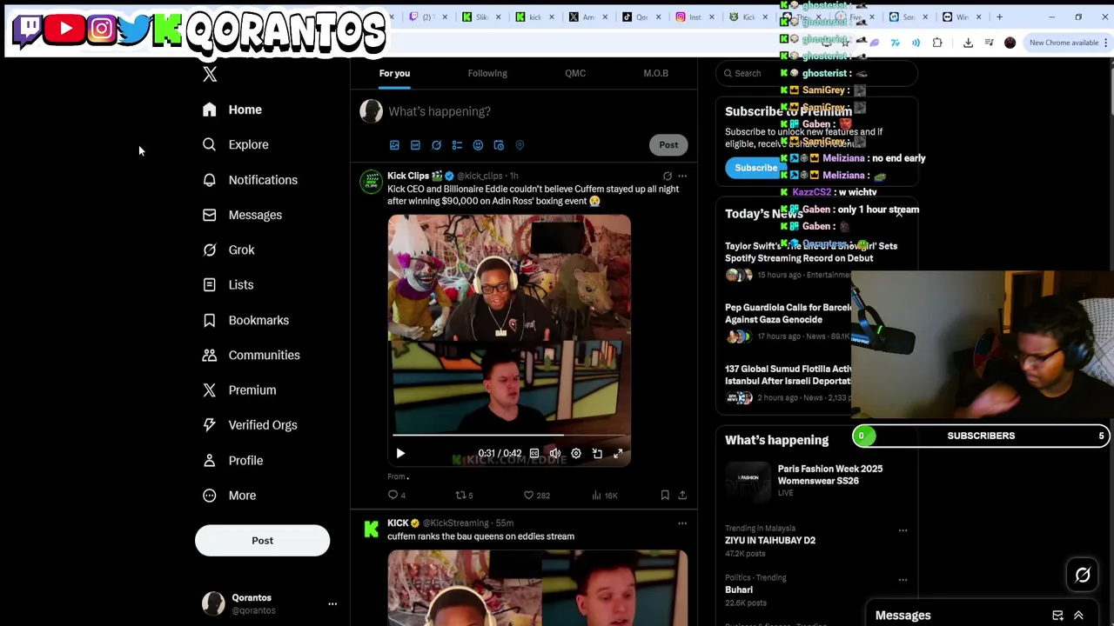This screenshot has width=1114, height=626.
Task: Click New Chrome available update button
Action: pyautogui.click(x=1066, y=43)
